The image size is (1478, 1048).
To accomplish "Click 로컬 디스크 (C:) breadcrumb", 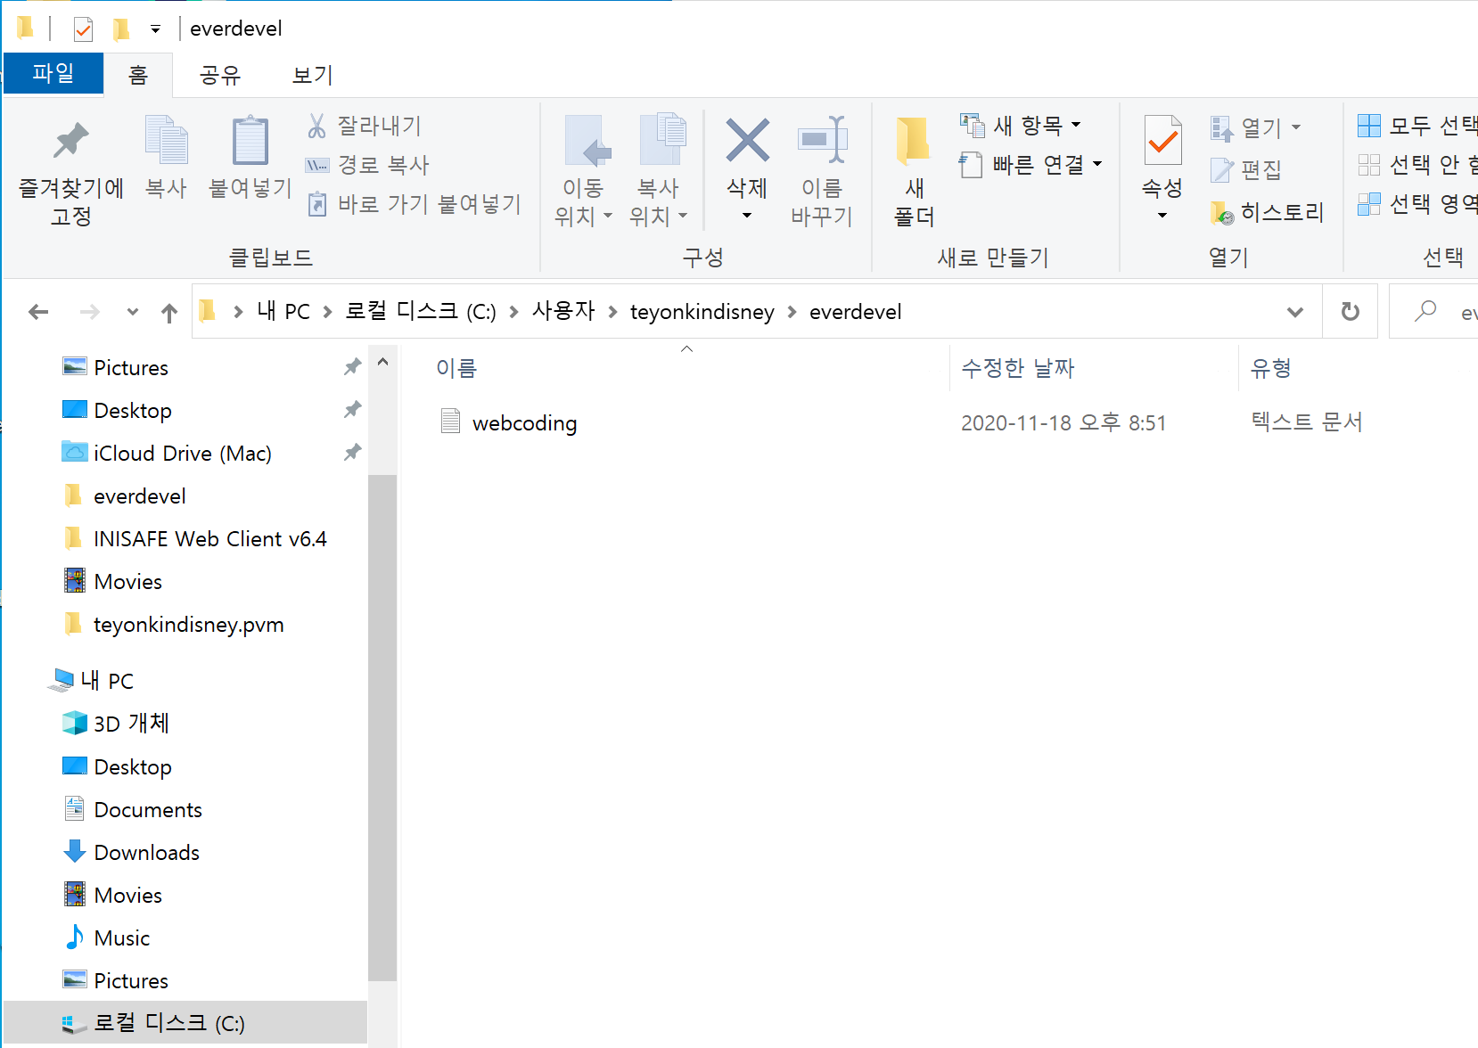I will (x=421, y=311).
